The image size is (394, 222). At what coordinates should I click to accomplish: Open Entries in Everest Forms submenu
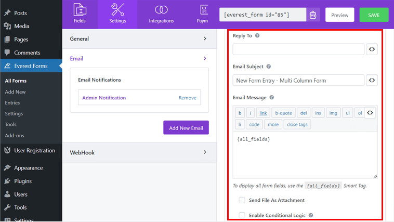(x=12, y=103)
